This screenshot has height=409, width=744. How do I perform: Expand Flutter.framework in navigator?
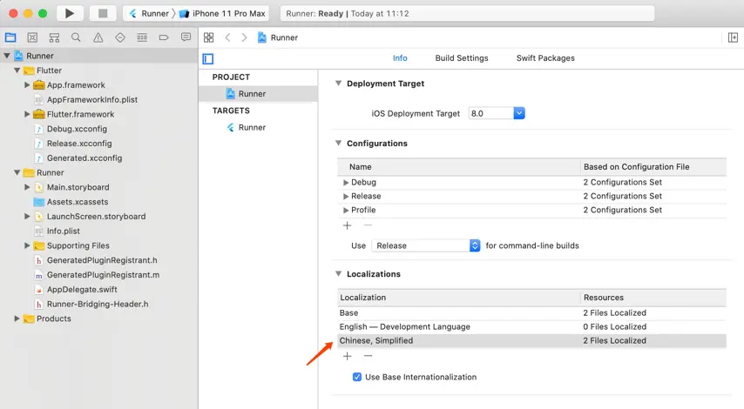tap(27, 114)
